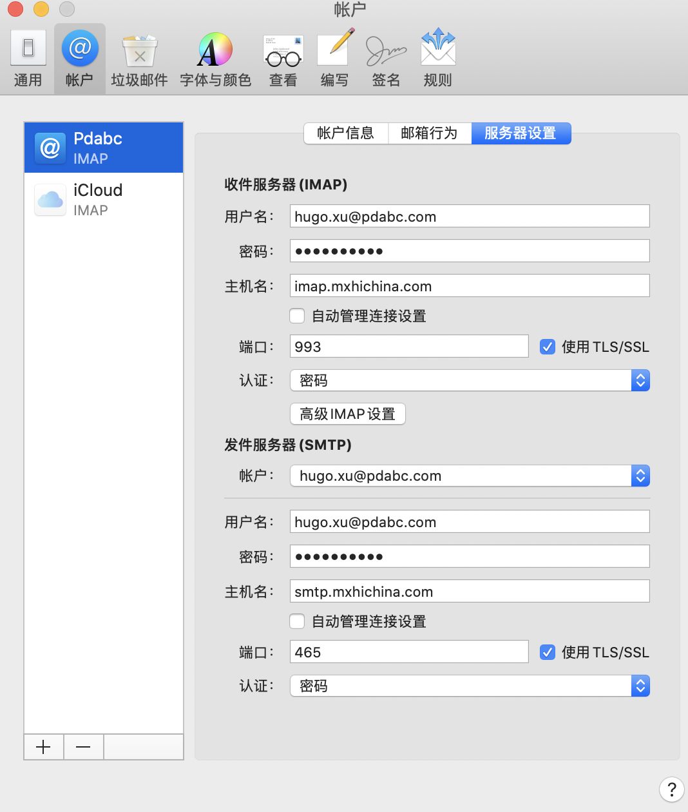Expand the SMTP 认证 popup menu
688x812 pixels.
(640, 686)
